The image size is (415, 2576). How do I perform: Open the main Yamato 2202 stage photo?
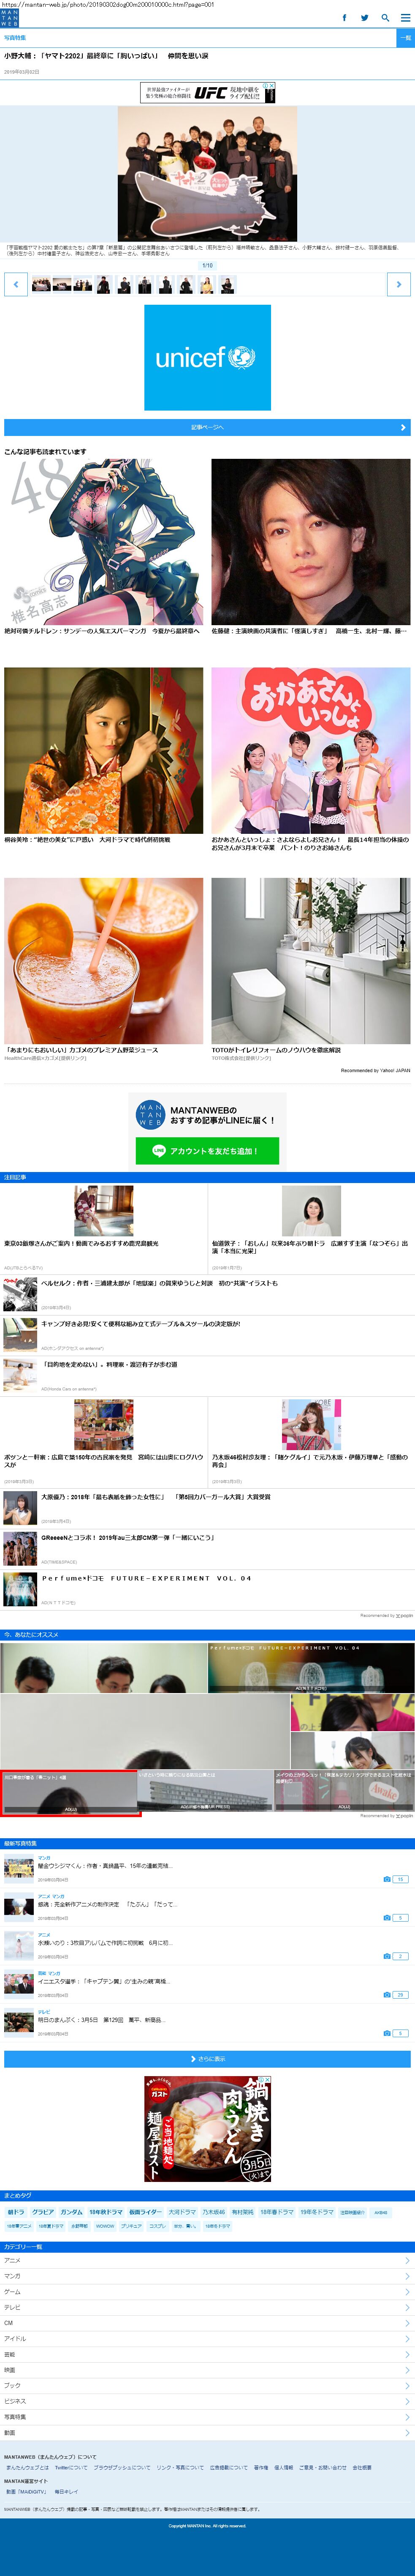click(208, 174)
